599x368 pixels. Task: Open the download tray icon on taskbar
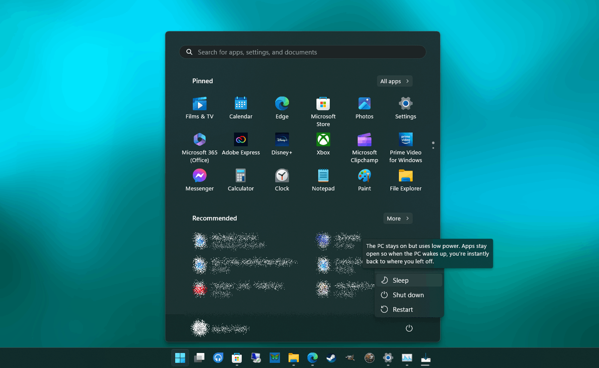pos(426,357)
